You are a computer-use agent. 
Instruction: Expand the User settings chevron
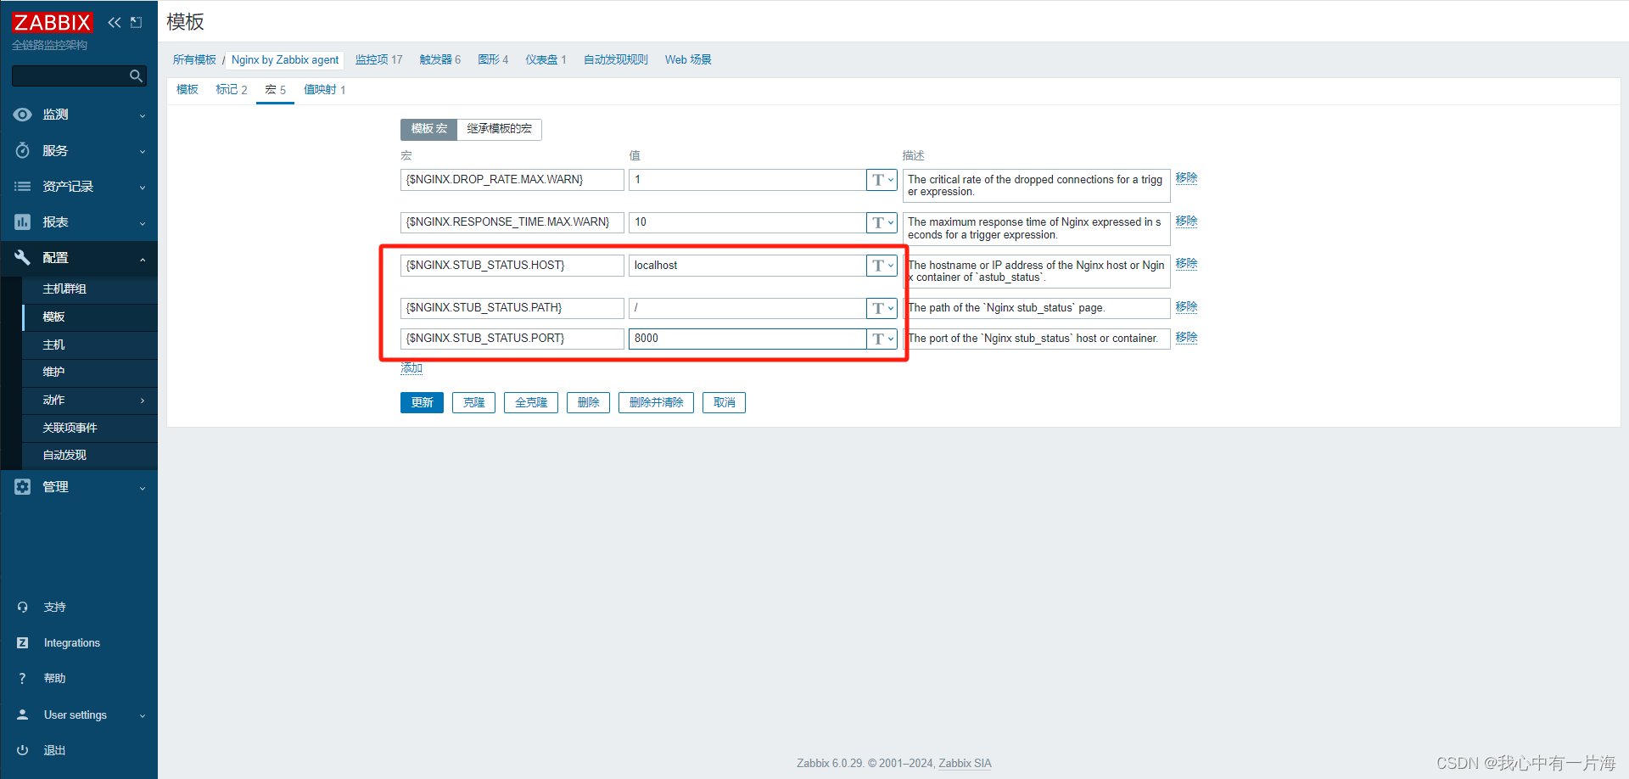(x=143, y=715)
